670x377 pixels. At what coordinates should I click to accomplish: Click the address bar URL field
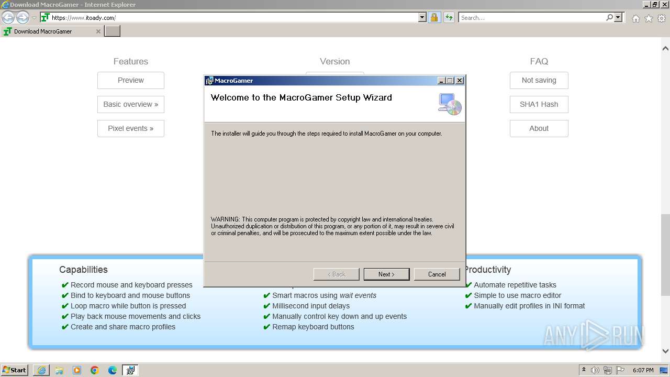point(234,17)
